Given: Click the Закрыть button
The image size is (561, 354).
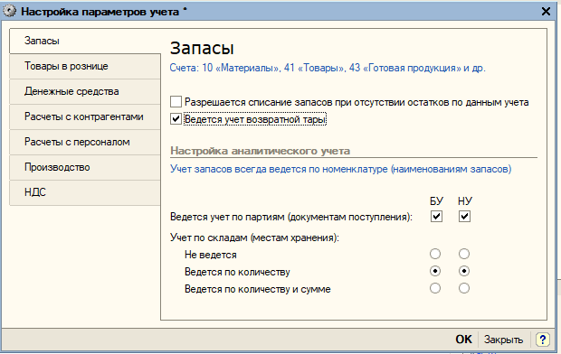Looking at the screenshot, I should (x=503, y=340).
